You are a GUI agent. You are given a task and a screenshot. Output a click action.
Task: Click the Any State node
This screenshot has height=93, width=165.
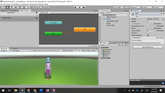[x=53, y=23]
